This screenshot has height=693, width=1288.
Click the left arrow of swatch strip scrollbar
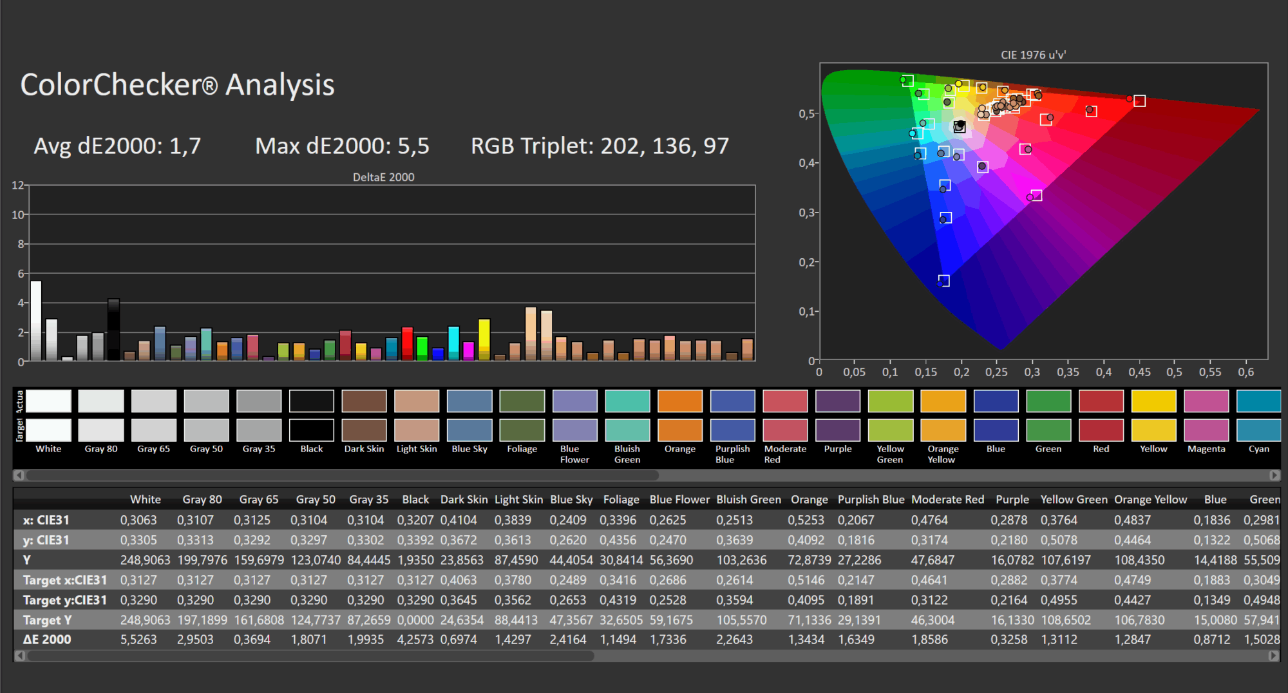19,475
